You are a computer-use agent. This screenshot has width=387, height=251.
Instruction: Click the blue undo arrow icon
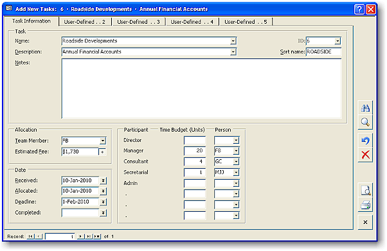(x=365, y=141)
